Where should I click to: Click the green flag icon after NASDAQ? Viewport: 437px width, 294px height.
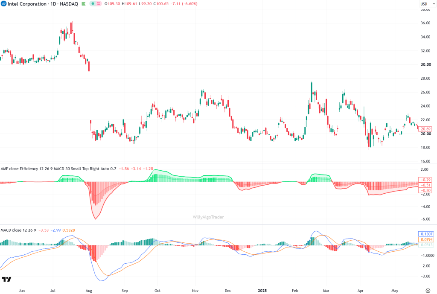click(84, 4)
